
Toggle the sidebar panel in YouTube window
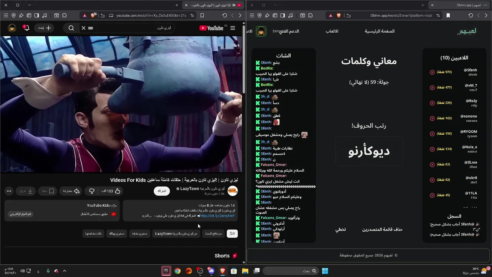[37, 15]
